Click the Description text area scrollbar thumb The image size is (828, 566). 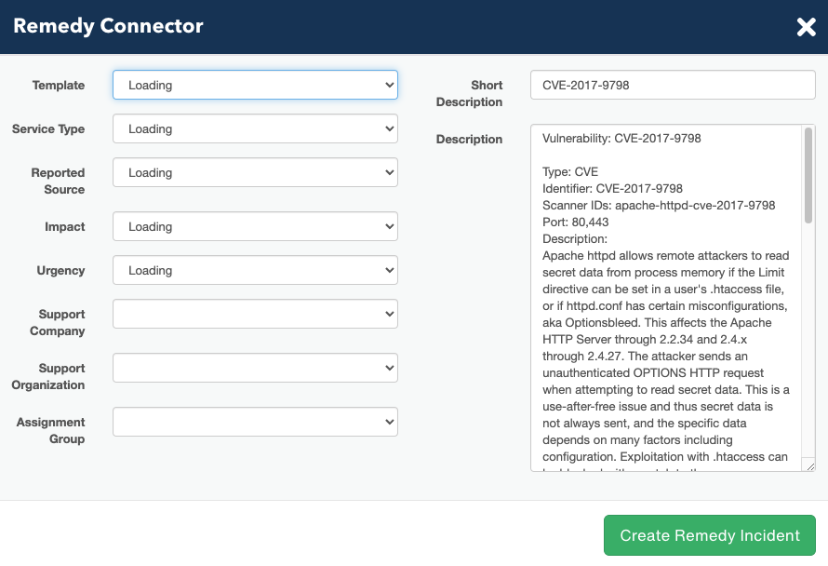[x=808, y=175]
